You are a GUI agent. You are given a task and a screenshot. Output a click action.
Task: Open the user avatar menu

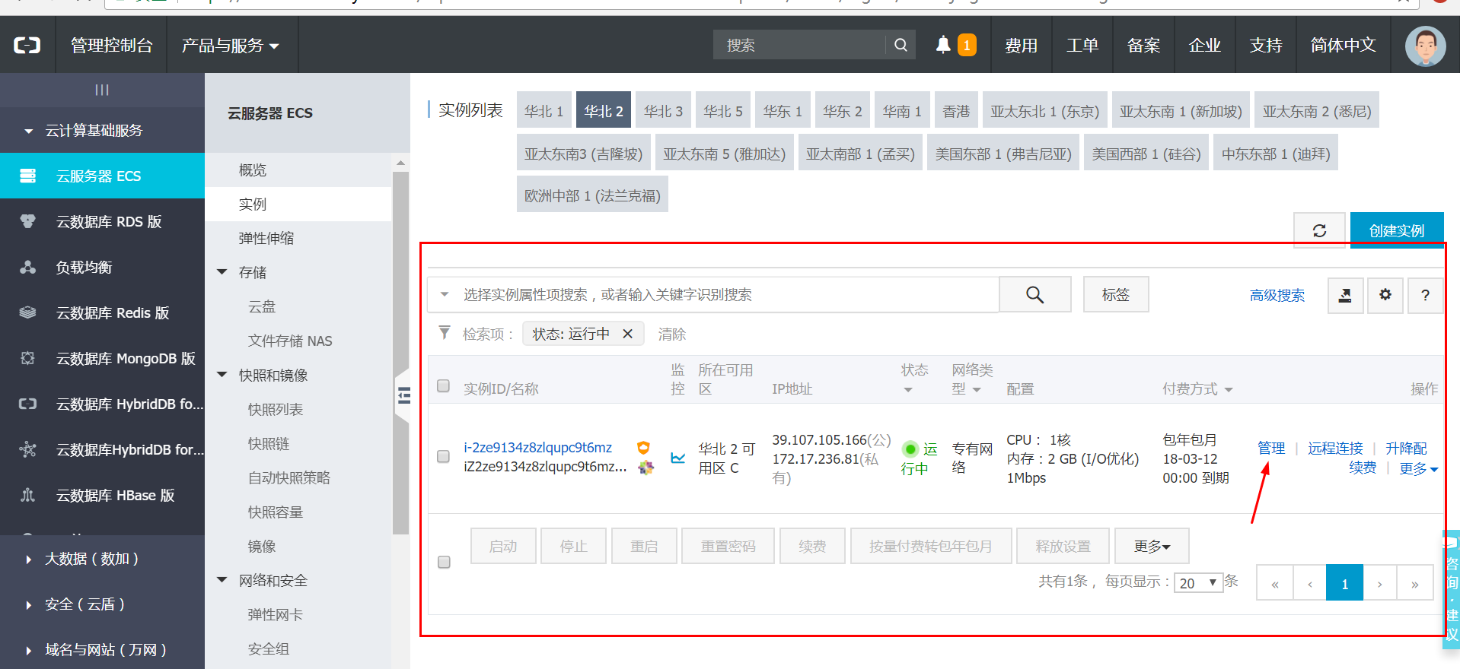click(1425, 46)
